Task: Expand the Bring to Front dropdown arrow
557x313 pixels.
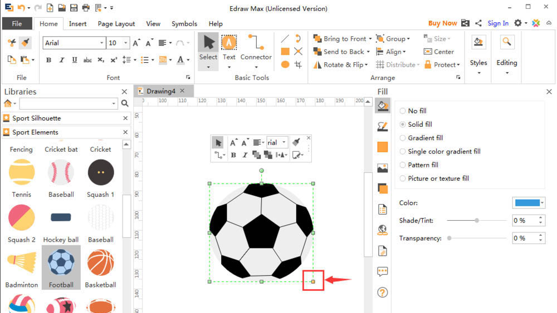Action: coord(371,39)
